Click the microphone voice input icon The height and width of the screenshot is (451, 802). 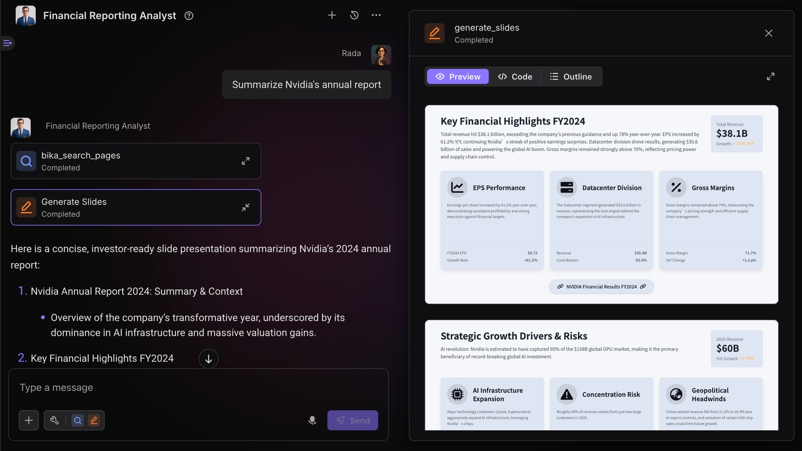312,420
